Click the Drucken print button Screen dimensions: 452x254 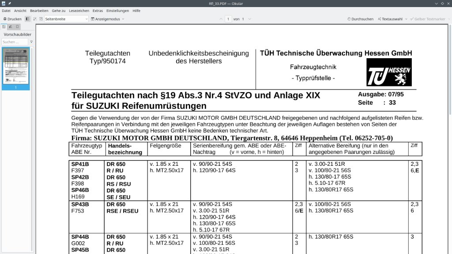pos(12,19)
